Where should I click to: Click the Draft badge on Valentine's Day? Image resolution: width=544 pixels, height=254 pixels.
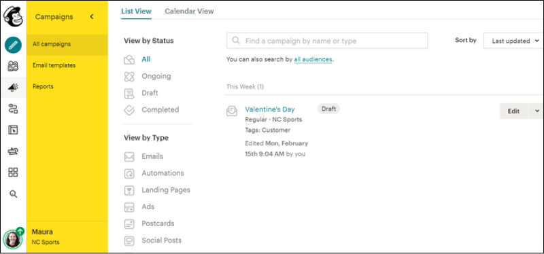[328, 109]
